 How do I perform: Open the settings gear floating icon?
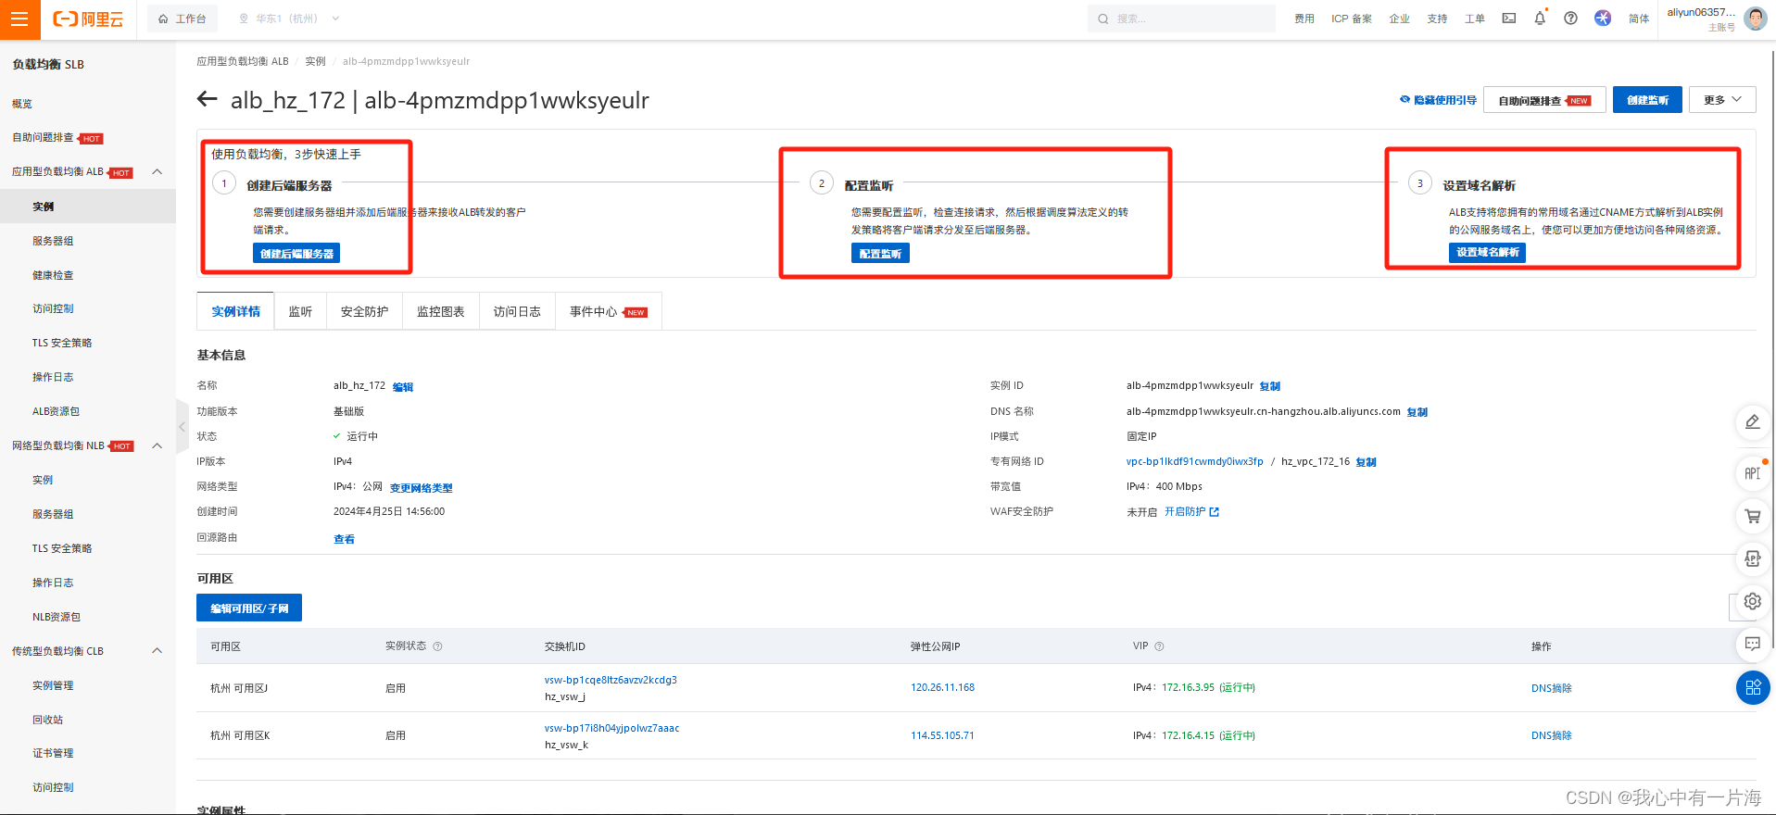[1752, 601]
